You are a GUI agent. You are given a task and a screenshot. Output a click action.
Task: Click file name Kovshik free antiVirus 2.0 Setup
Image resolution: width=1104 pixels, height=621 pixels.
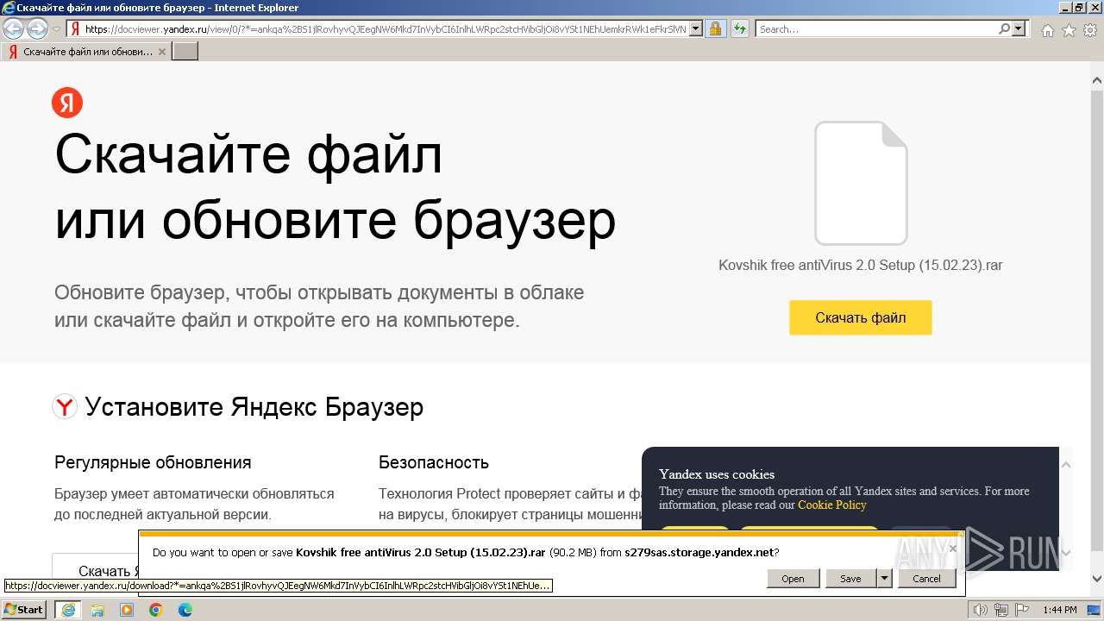pyautogui.click(x=861, y=265)
